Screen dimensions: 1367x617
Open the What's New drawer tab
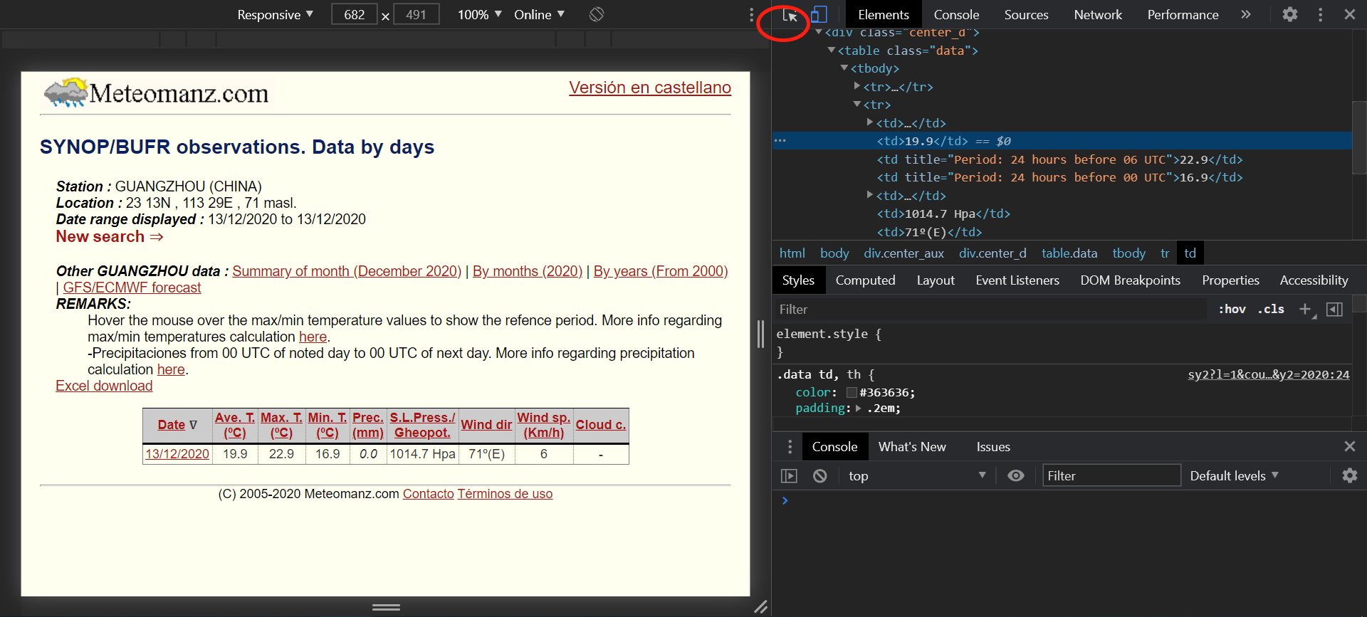click(x=912, y=446)
